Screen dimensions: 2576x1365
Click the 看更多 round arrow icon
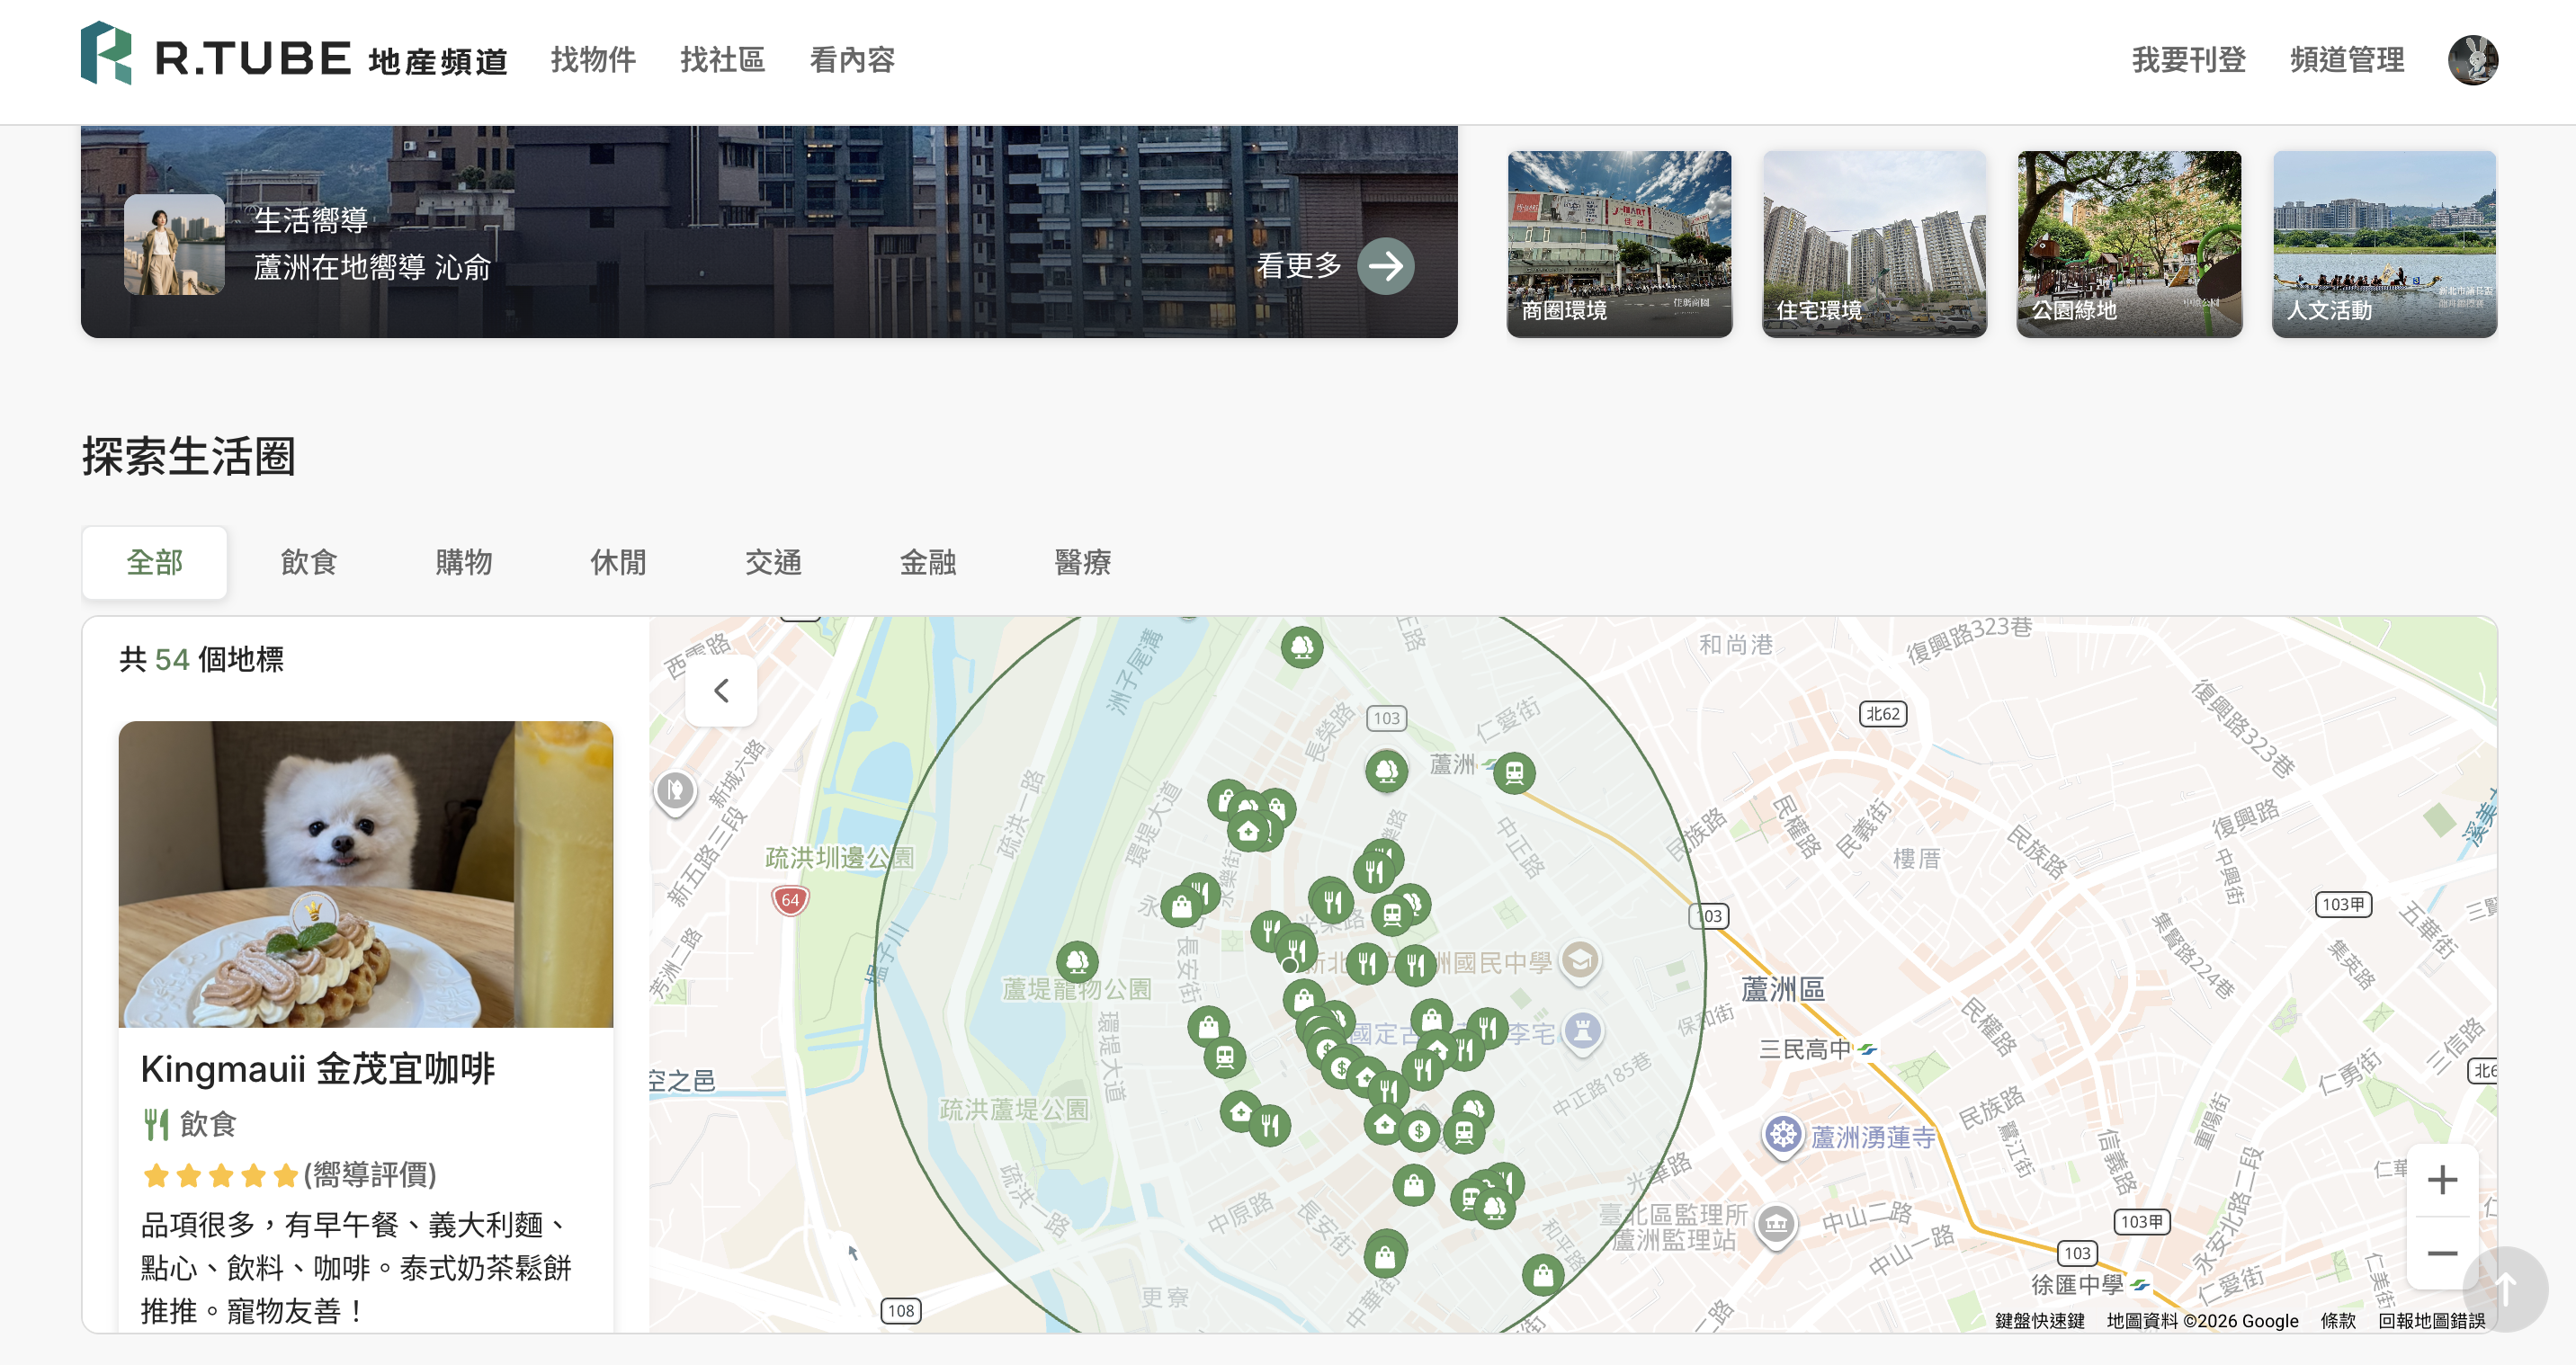[1386, 266]
